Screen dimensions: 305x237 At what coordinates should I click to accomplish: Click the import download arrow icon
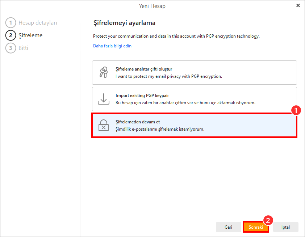[103, 99]
